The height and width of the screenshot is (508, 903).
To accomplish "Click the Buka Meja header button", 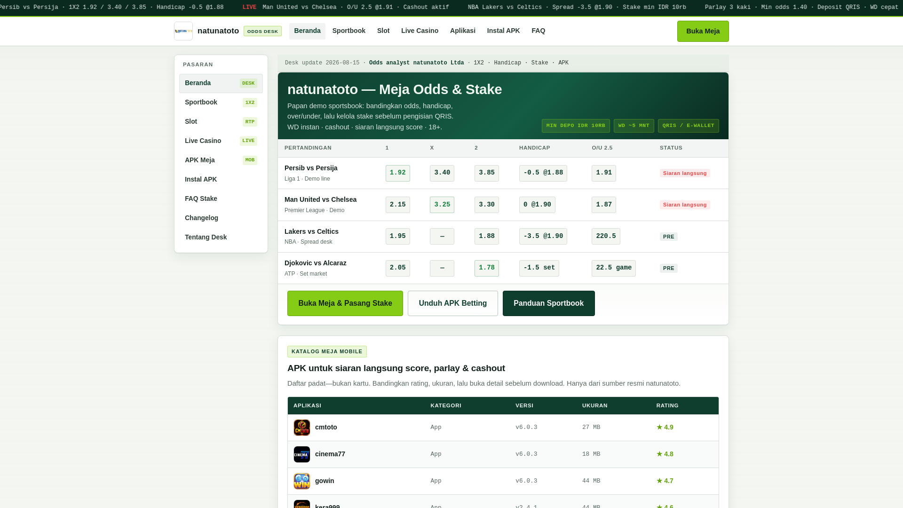I will click(x=703, y=31).
